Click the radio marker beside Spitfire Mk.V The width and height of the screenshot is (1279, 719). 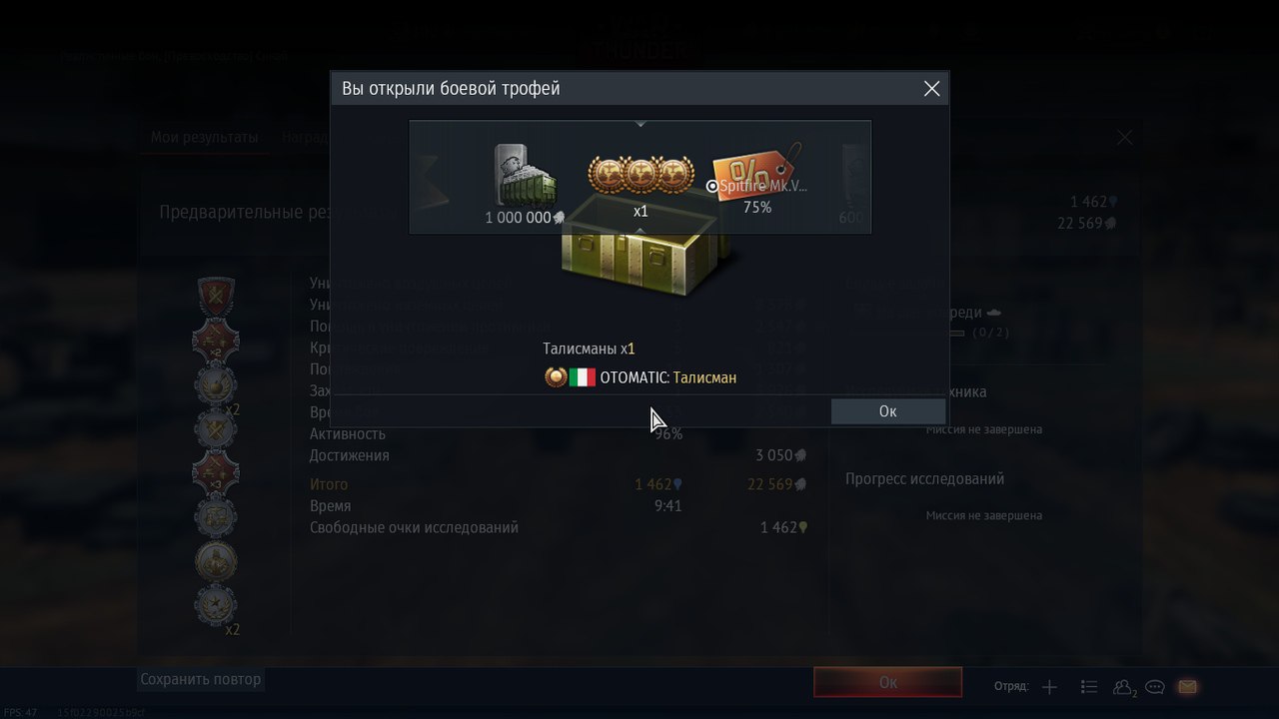coord(712,186)
